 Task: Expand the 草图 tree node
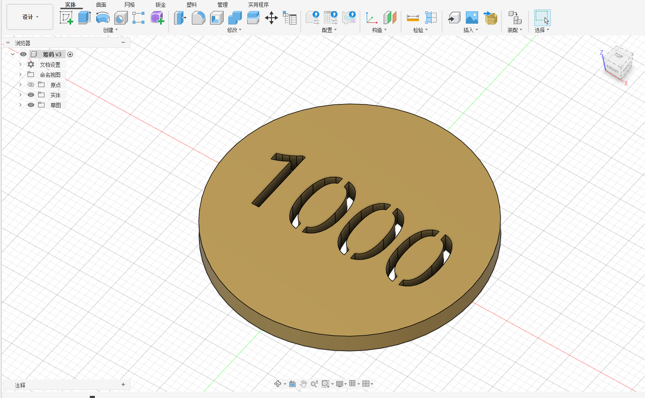click(20, 105)
